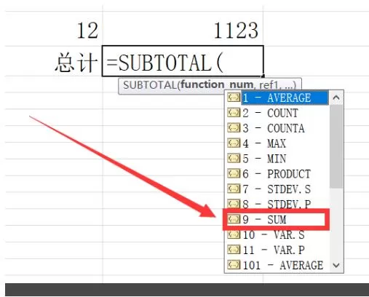This screenshot has width=369, height=297.
Task: Click the list's scroll up arrow
Action: click(336, 98)
